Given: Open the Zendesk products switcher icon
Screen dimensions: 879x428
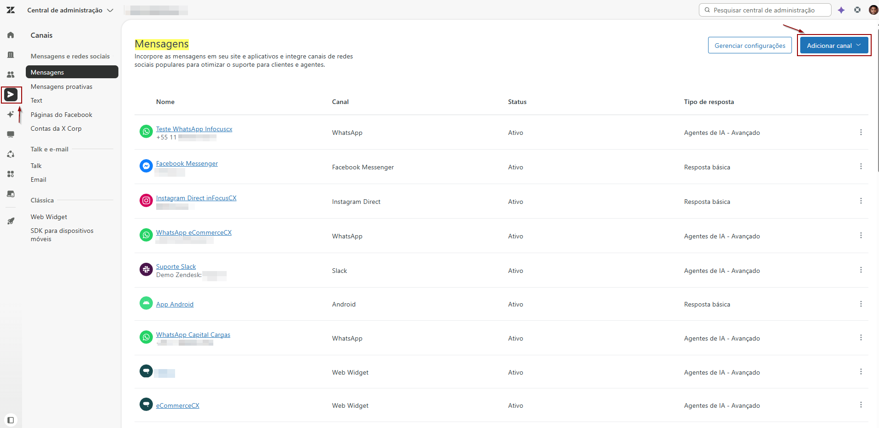Looking at the screenshot, I should (857, 10).
